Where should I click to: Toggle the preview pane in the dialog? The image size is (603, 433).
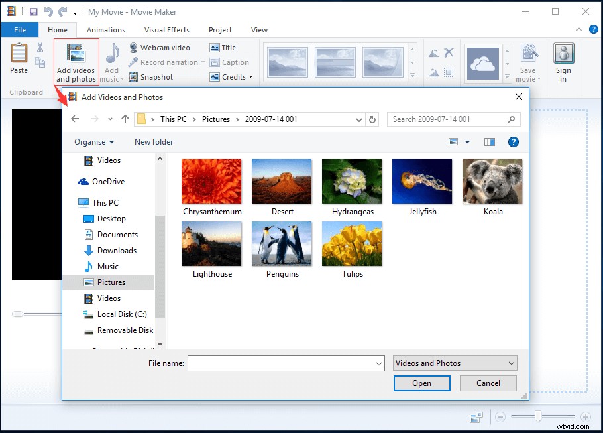coord(489,141)
